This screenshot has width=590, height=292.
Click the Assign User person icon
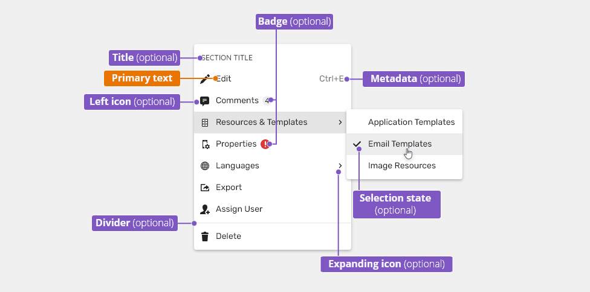[205, 209]
